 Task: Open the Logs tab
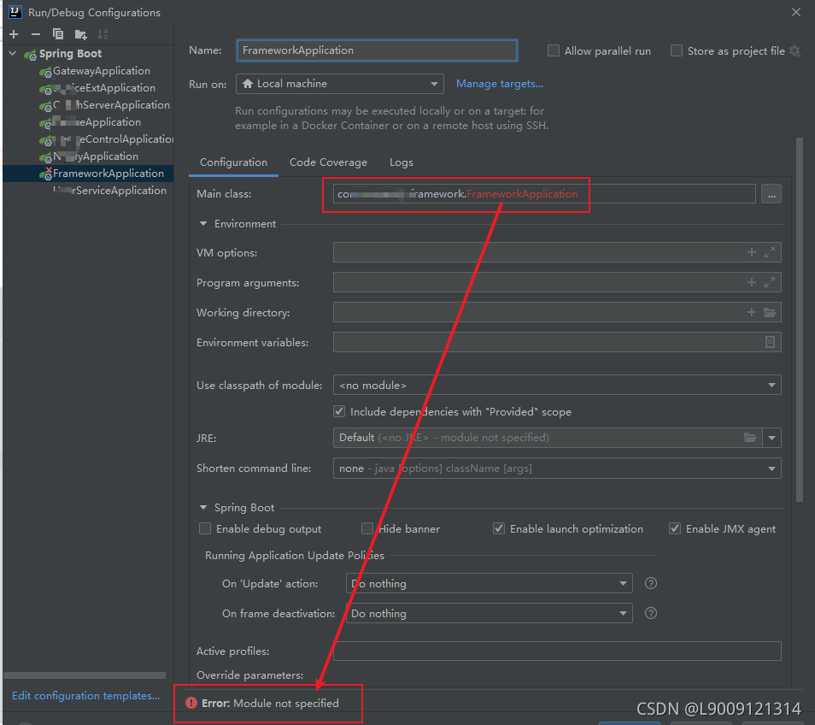[x=401, y=162]
